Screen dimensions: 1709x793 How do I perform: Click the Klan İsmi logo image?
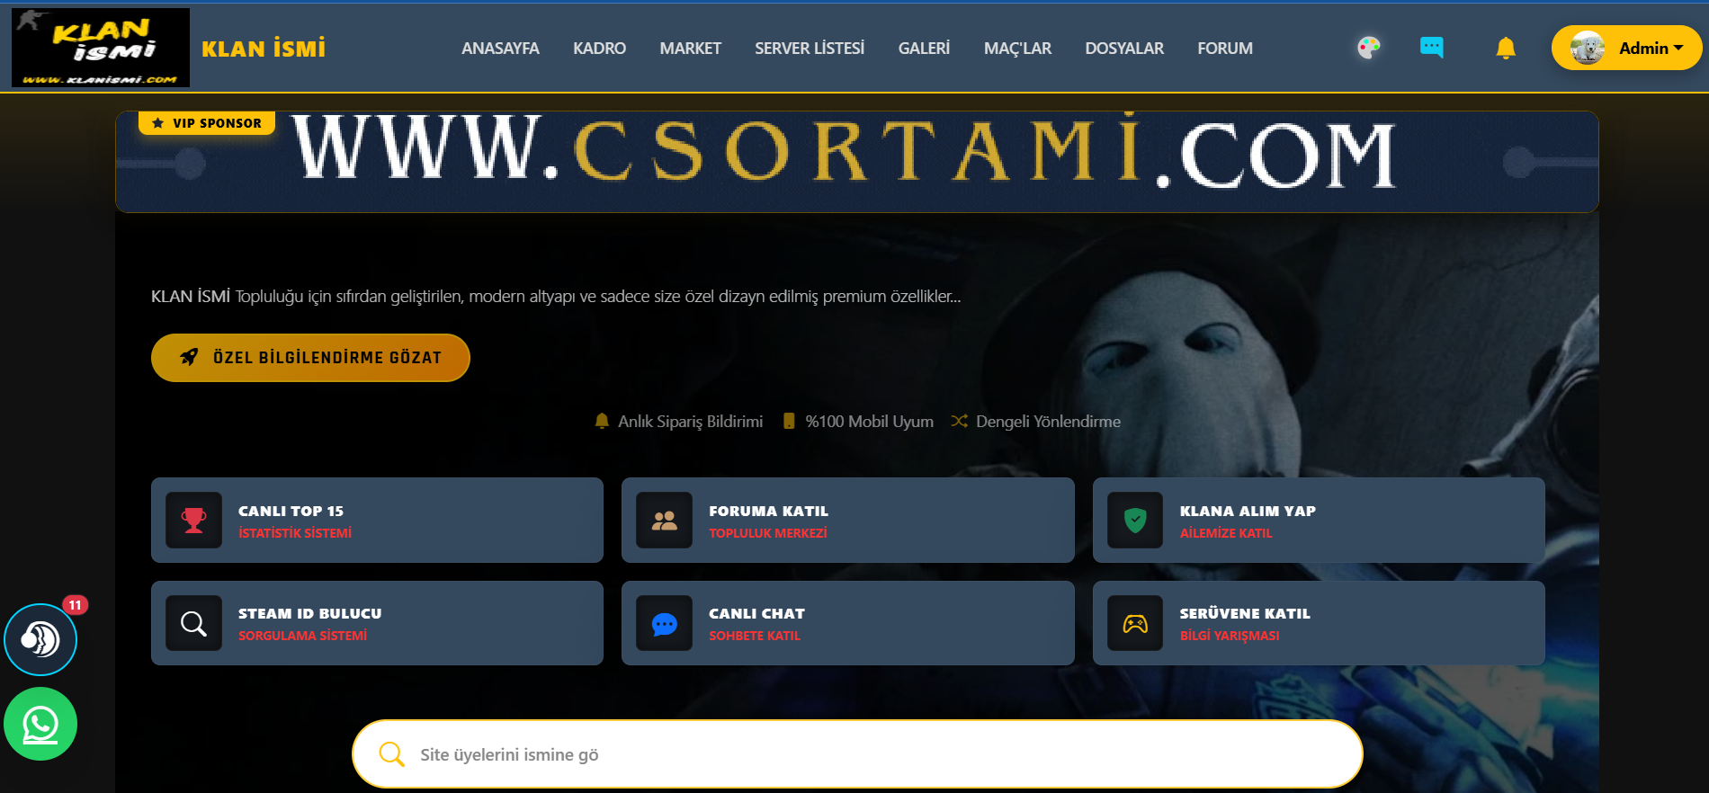[x=101, y=48]
